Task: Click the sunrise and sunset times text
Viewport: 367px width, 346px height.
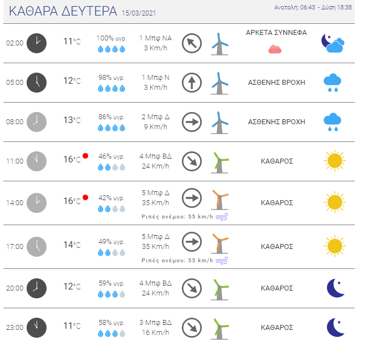Action: (x=313, y=8)
